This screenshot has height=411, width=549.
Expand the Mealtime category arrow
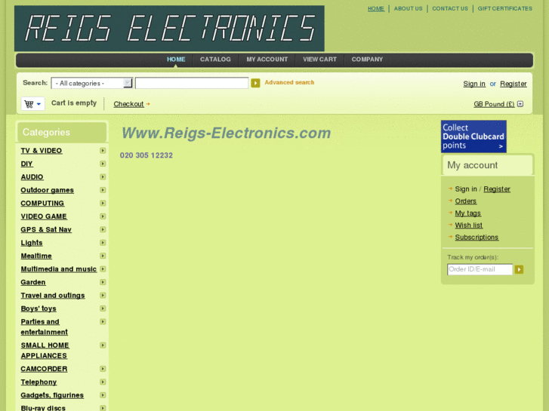[103, 256]
